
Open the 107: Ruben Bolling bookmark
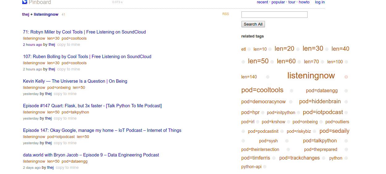tap(87, 57)
